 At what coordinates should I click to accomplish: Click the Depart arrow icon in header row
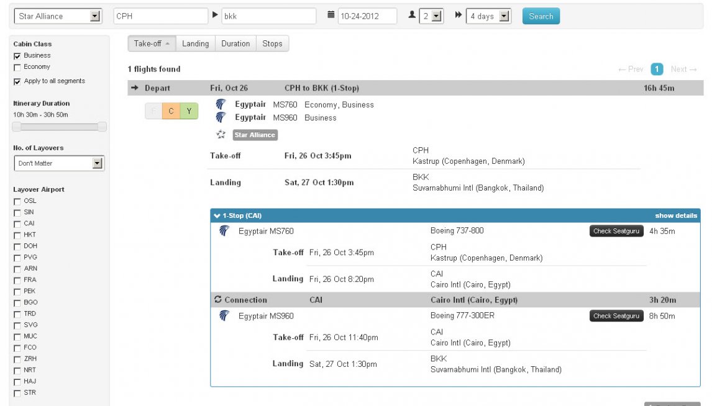[134, 88]
